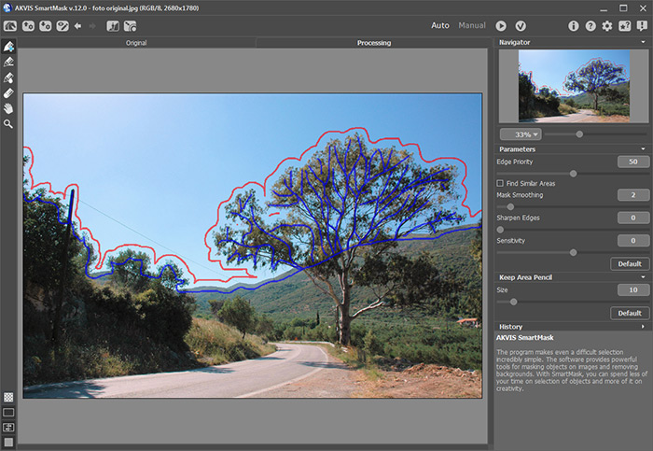This screenshot has width=653, height=451.
Task: Click the AKVIS logo in the title bar
Action: [7, 7]
